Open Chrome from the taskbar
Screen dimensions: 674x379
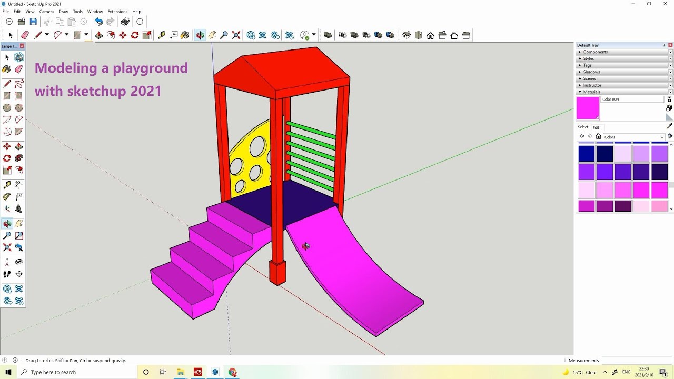click(x=233, y=372)
